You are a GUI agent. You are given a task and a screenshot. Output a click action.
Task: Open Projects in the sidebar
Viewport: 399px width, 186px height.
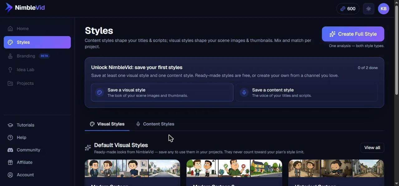coord(37,83)
